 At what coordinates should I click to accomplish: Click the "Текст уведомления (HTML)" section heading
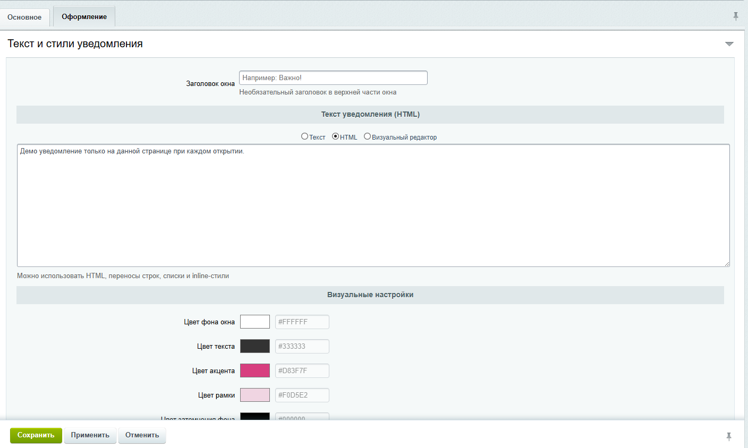coord(370,114)
